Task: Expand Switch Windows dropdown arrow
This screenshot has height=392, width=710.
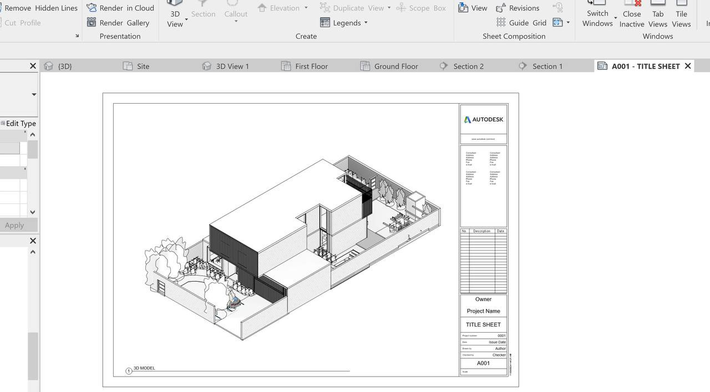Action: tap(615, 19)
